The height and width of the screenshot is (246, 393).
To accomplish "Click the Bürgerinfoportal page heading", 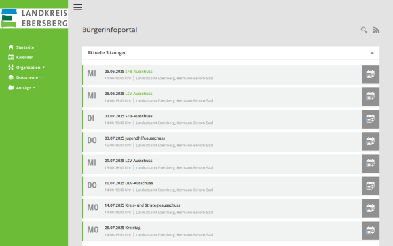I will click(109, 30).
